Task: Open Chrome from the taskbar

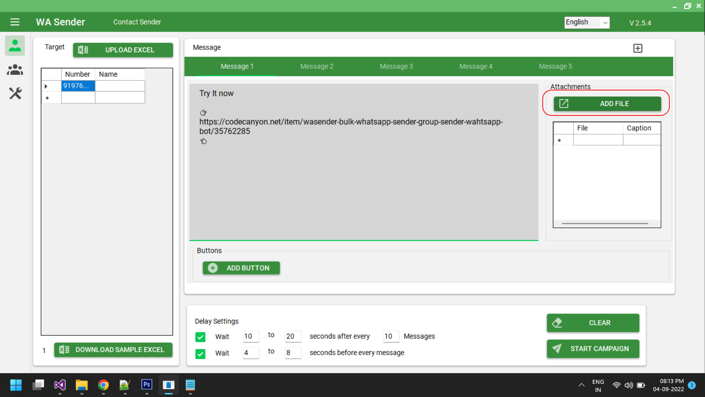Action: click(104, 385)
